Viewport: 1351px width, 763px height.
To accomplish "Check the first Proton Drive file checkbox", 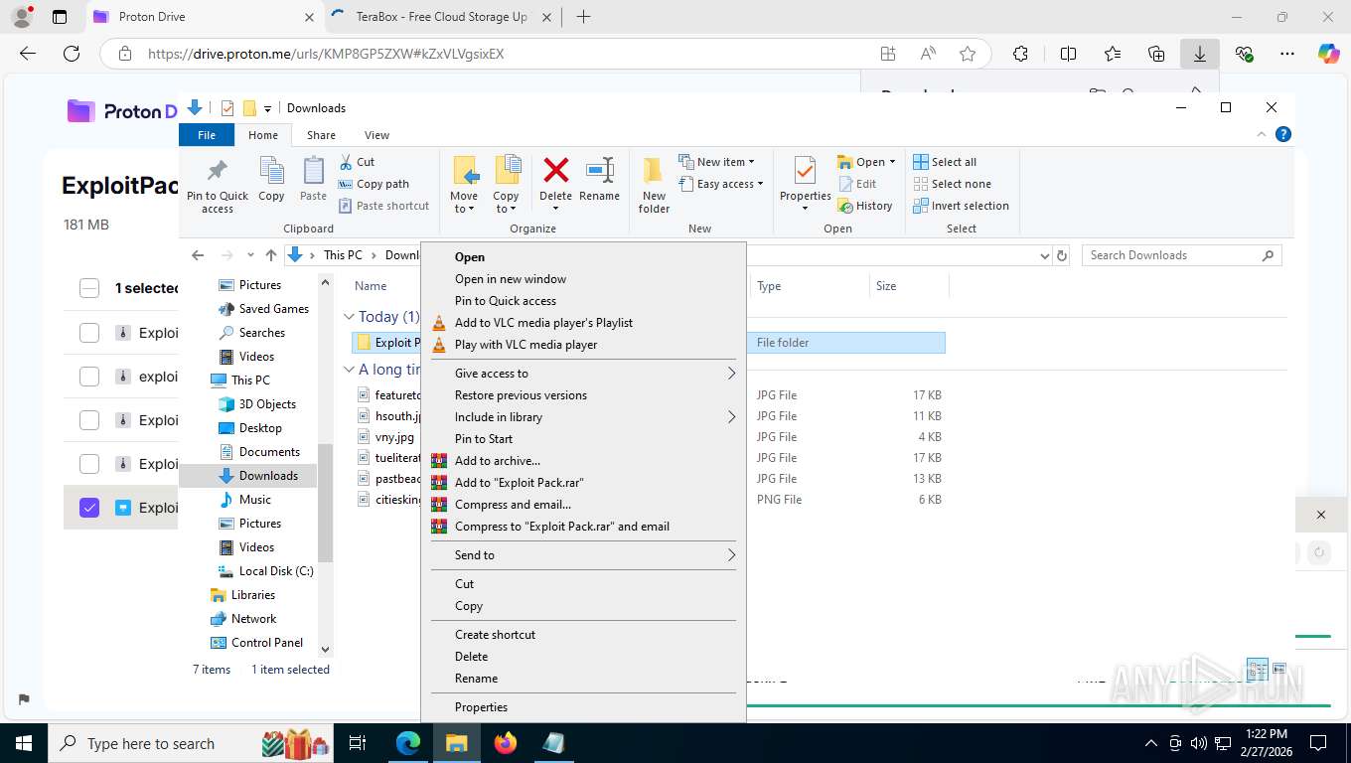I will (x=89, y=333).
